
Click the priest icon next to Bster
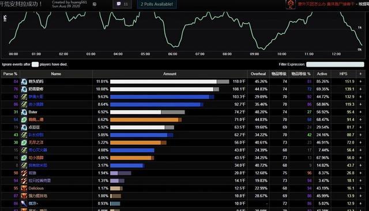coord(24,112)
